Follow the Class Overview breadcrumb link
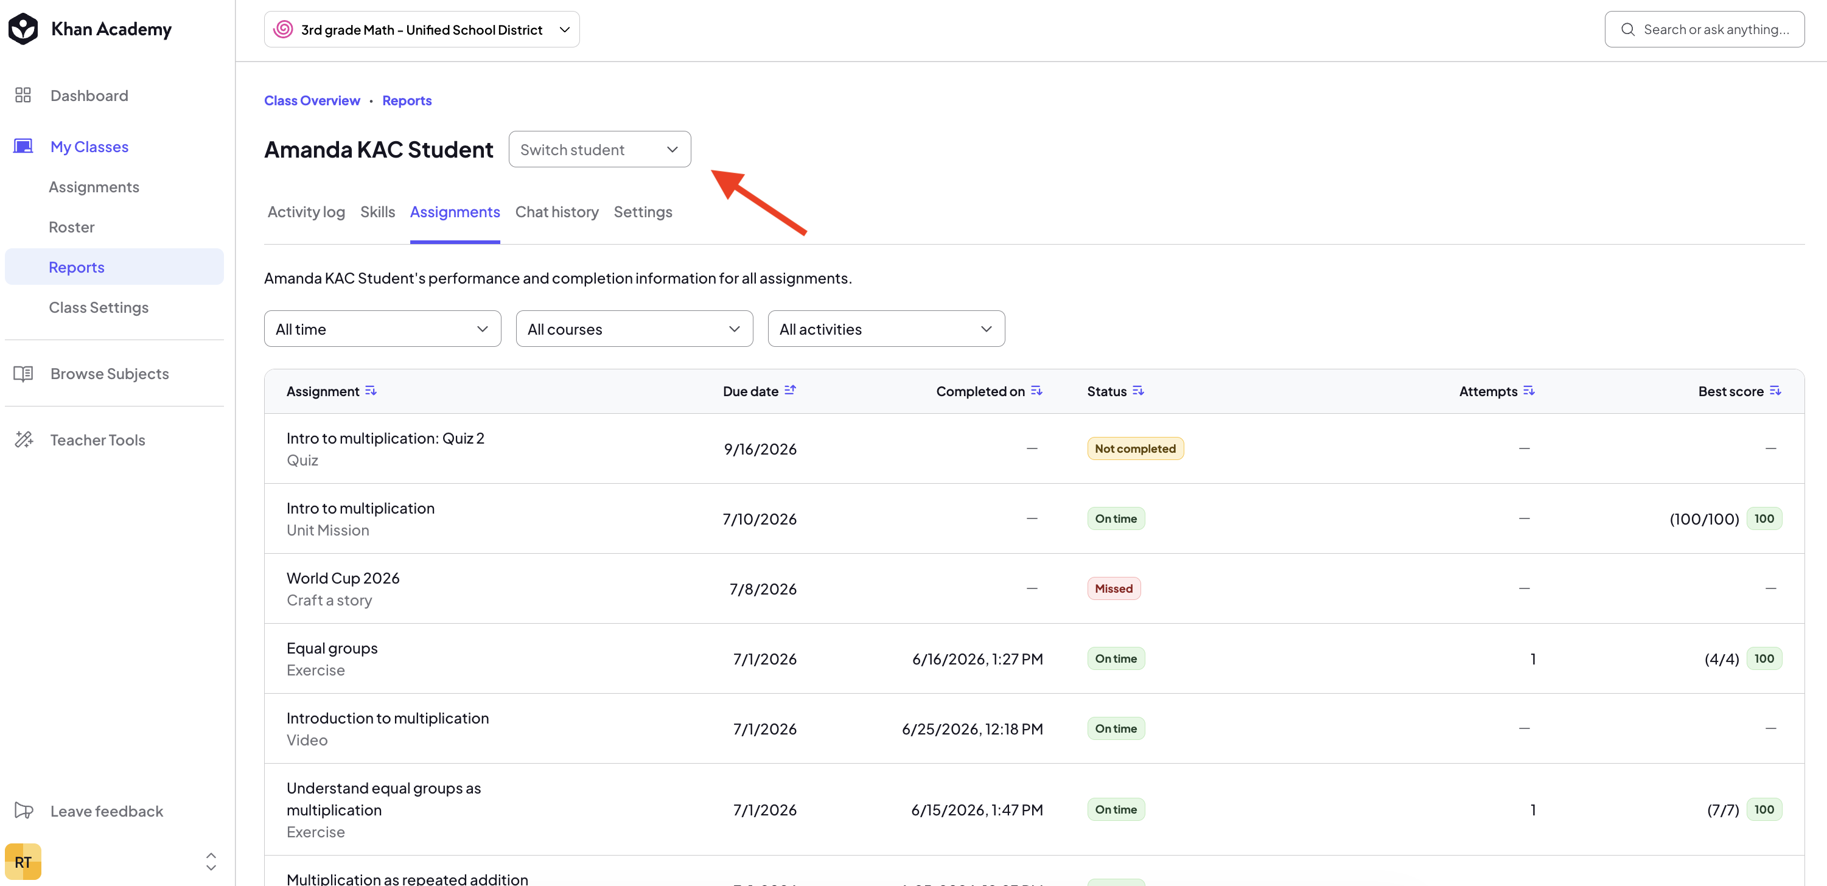 [312, 100]
